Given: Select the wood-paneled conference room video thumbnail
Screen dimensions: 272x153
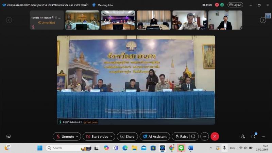Looking at the screenshot, I should [83, 20].
